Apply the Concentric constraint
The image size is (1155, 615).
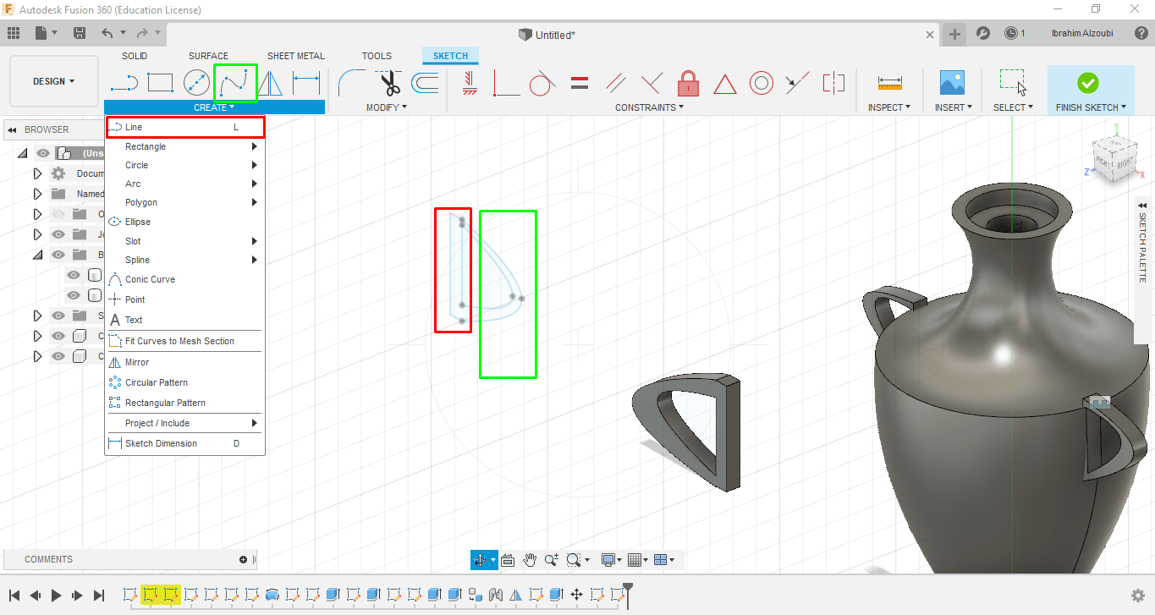click(x=761, y=83)
